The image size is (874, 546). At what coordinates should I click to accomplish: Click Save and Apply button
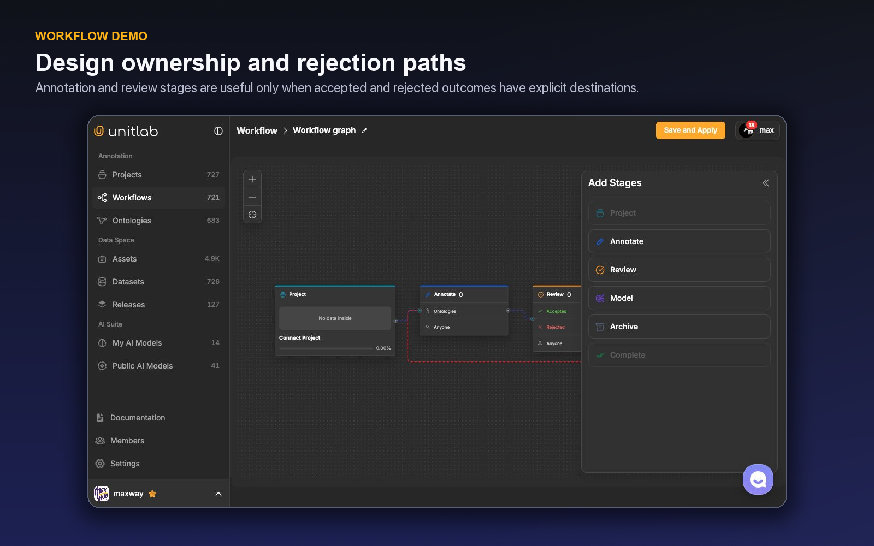690,130
